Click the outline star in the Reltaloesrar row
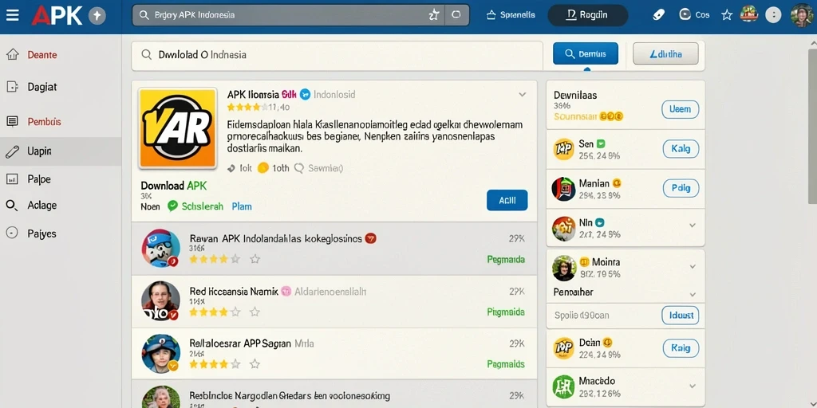This screenshot has width=817, height=408. pyautogui.click(x=255, y=363)
